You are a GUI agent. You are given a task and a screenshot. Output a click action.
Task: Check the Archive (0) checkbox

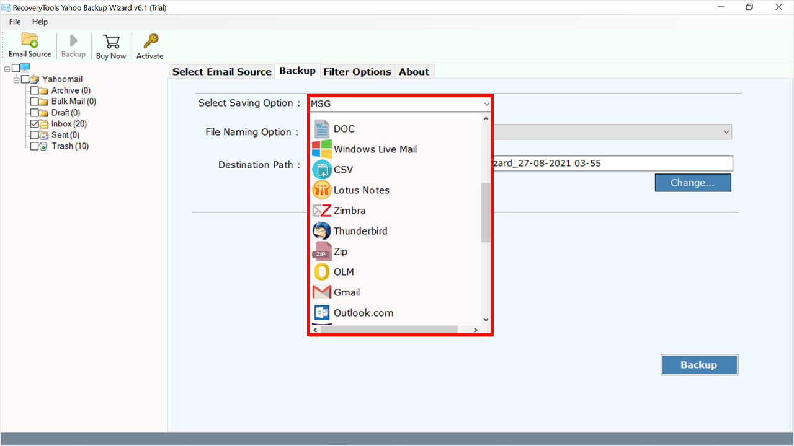35,90
